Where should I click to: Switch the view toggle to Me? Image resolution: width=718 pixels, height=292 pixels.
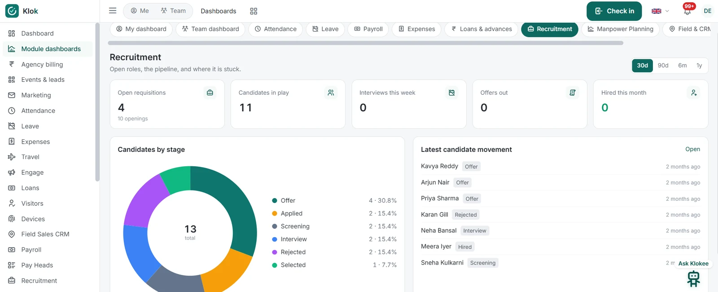tap(140, 11)
